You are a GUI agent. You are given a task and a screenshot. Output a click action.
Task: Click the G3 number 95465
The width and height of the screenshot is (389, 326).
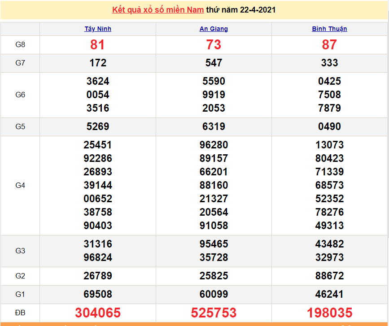tap(214, 244)
